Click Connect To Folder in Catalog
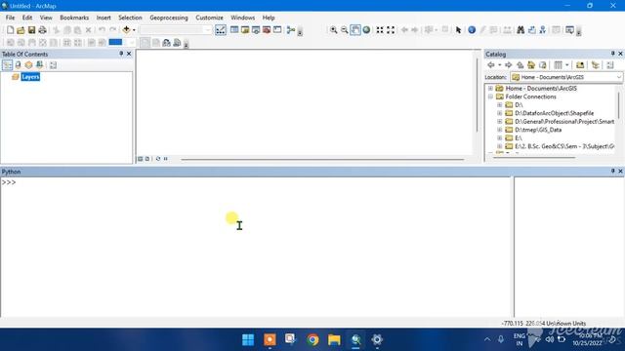 point(580,65)
